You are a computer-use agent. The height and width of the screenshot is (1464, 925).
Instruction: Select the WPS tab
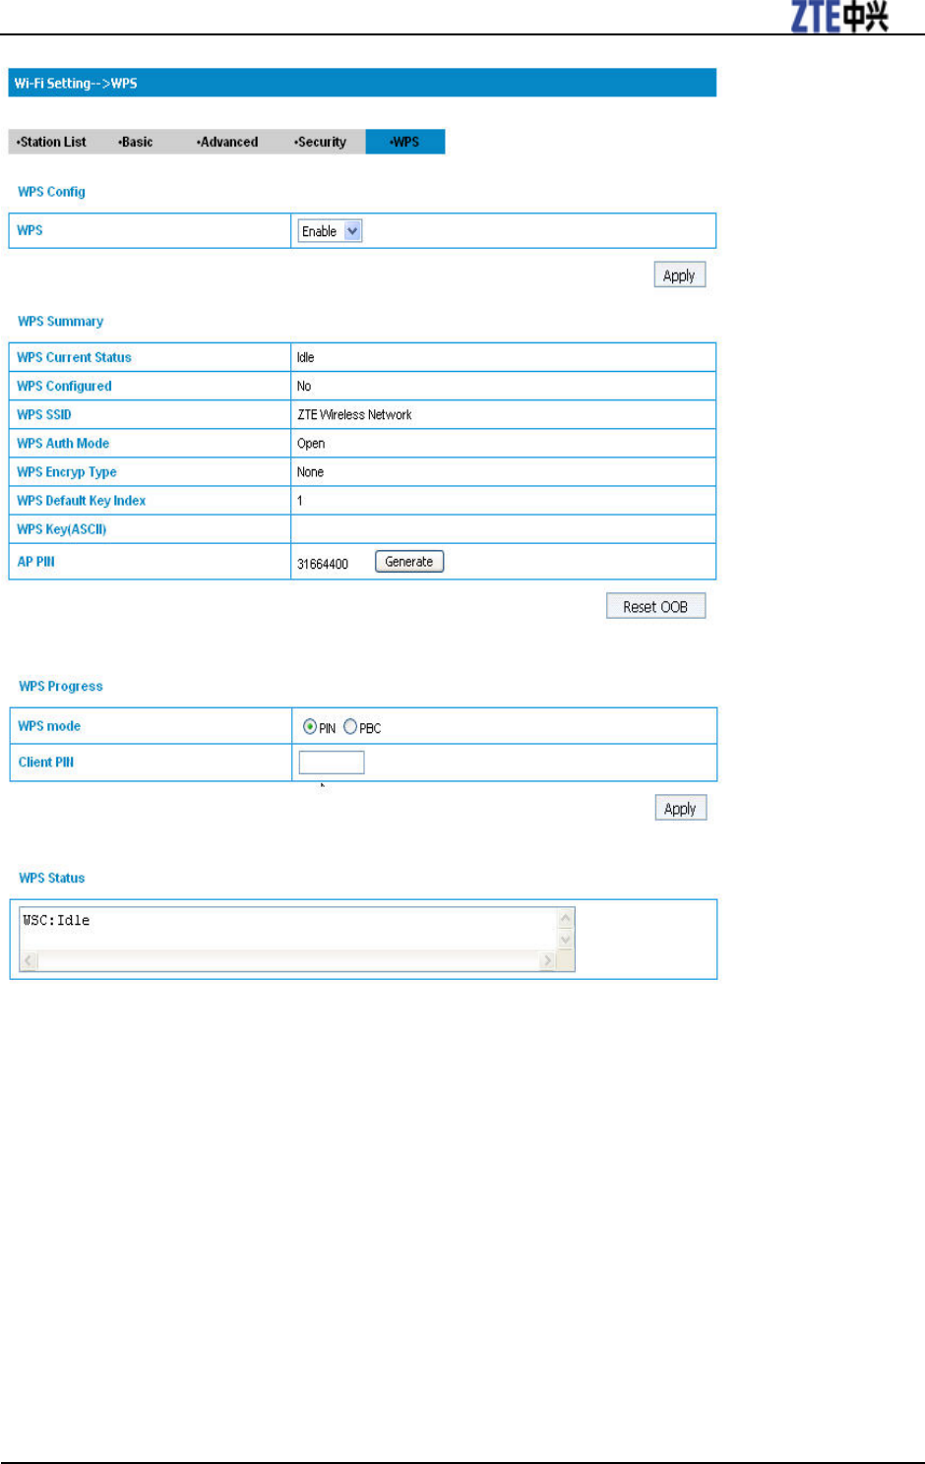click(x=404, y=142)
